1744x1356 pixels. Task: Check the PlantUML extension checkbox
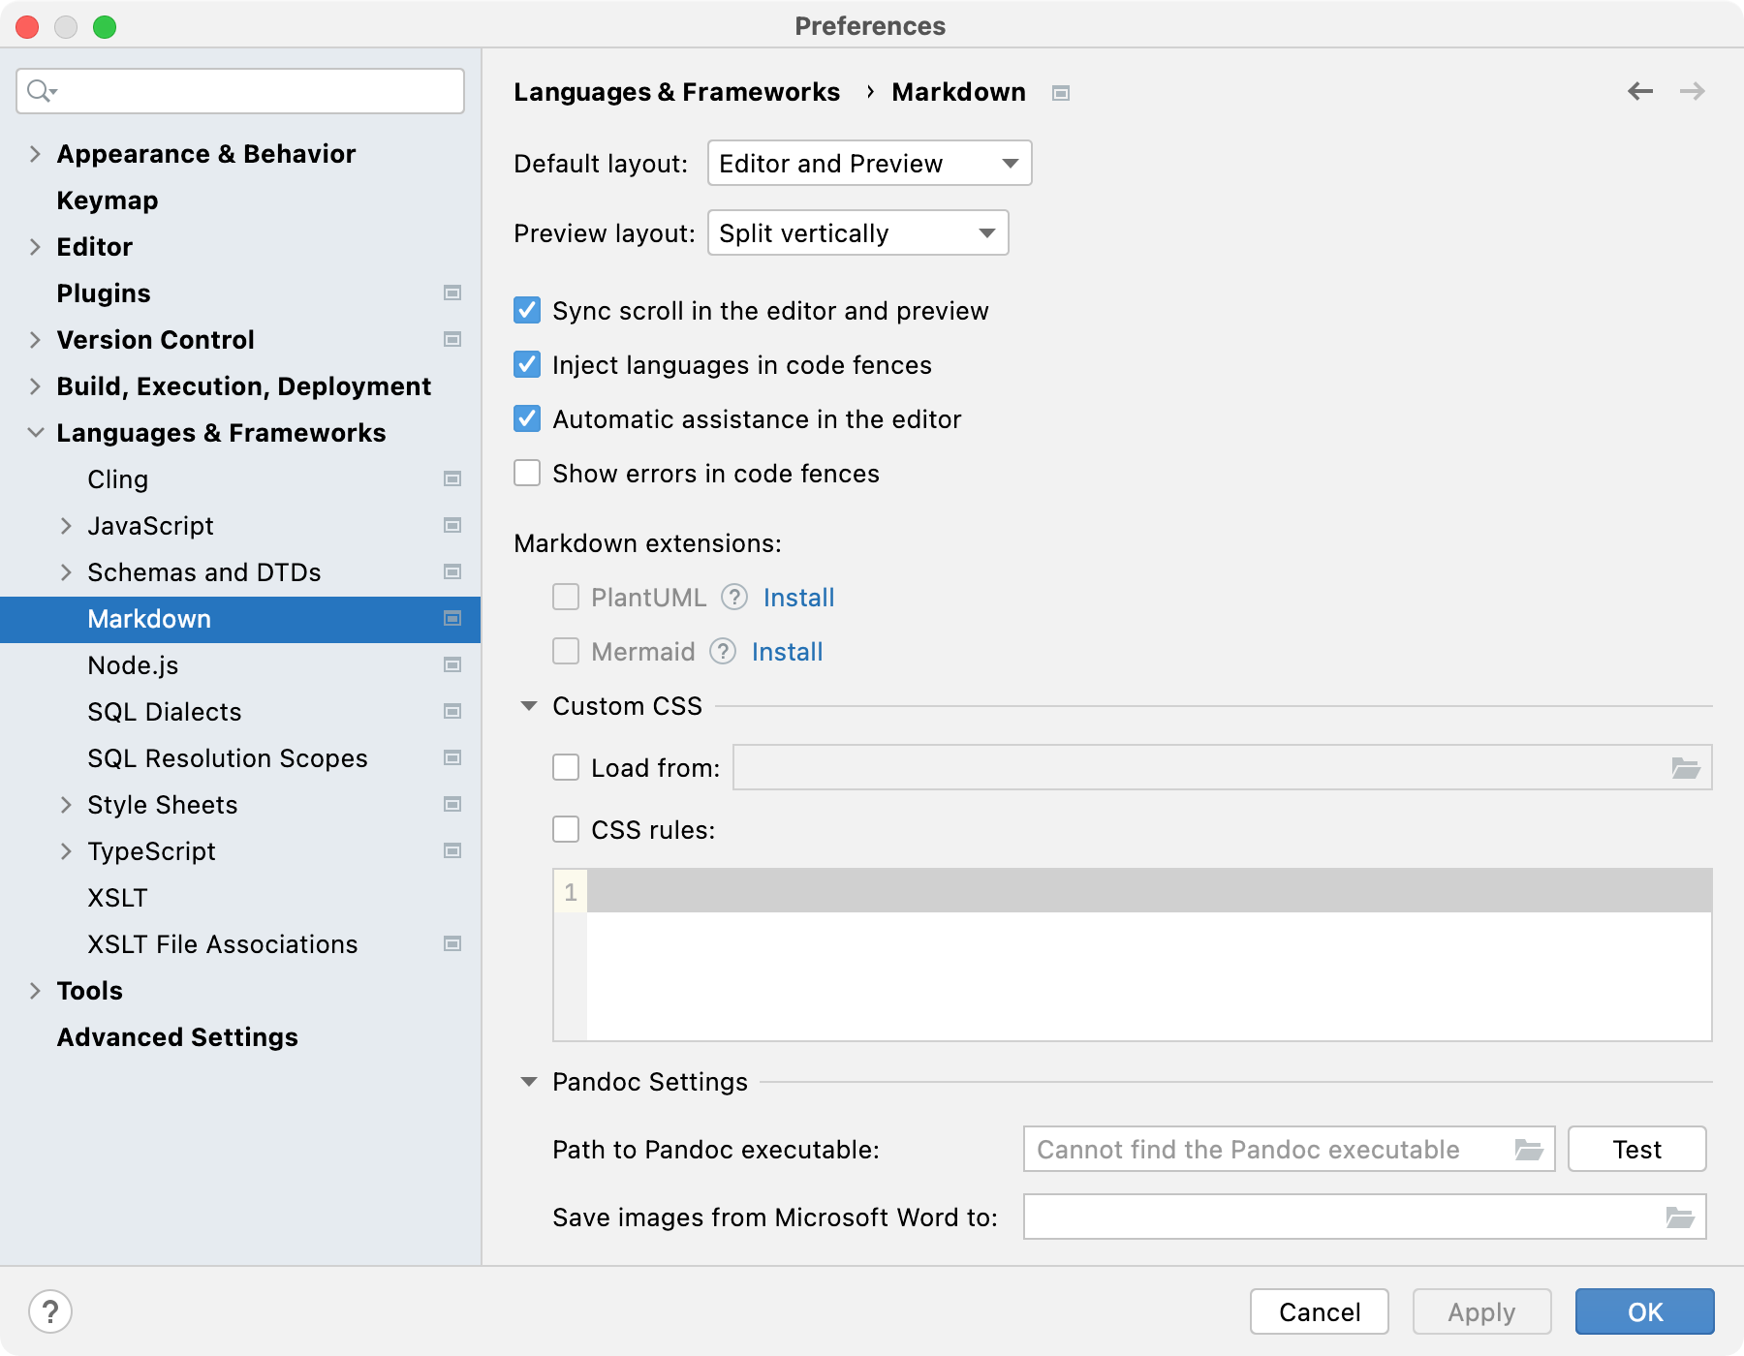point(566,597)
